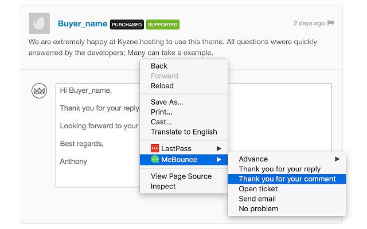Insert Thank you for your reply template

point(287,169)
